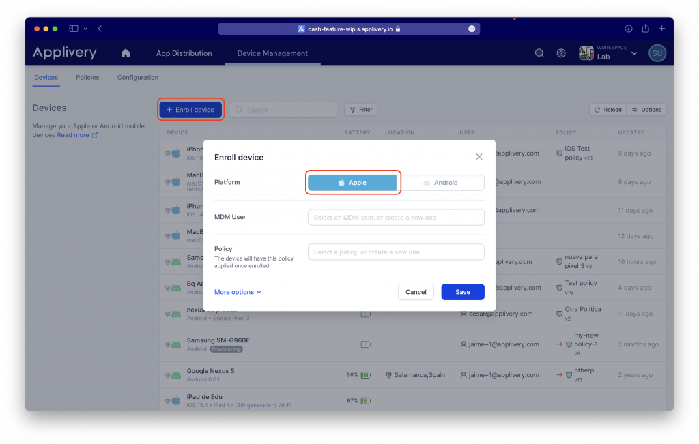Click the policy shield icon for Otra Política
699x444 pixels.
(x=560, y=314)
